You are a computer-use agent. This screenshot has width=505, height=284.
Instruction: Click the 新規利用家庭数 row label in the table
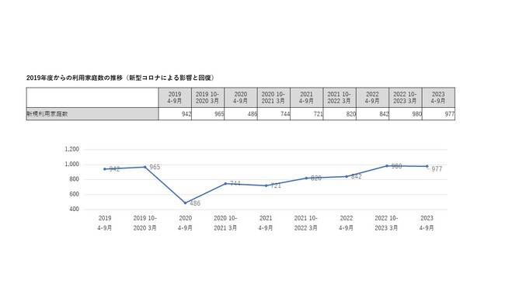pos(92,114)
